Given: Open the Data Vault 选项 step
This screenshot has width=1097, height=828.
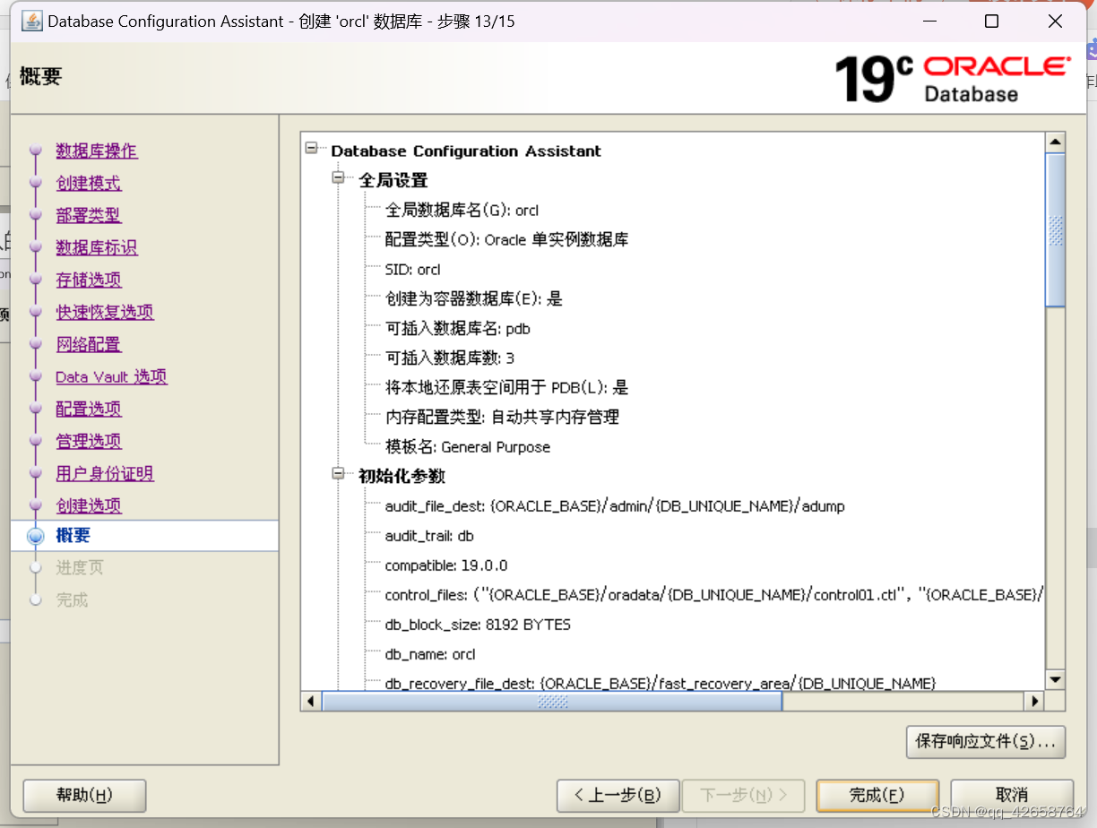Looking at the screenshot, I should tap(111, 376).
